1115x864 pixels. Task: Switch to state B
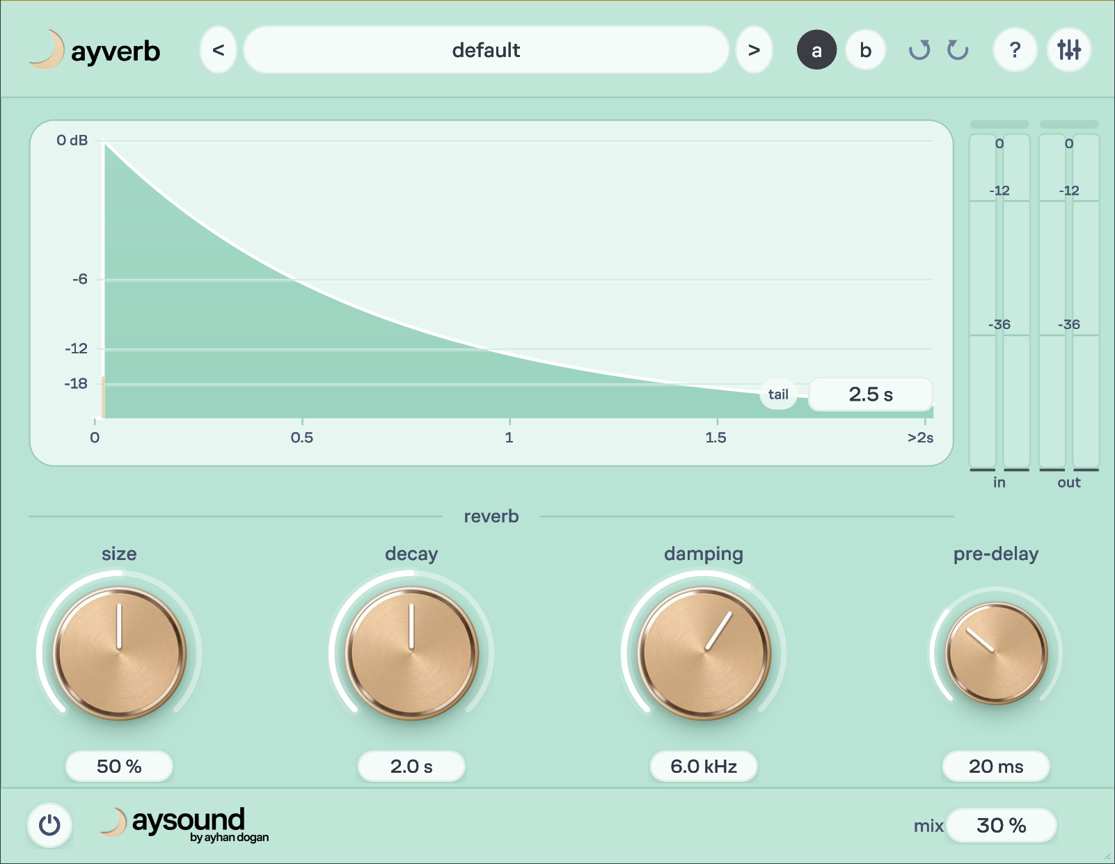865,50
